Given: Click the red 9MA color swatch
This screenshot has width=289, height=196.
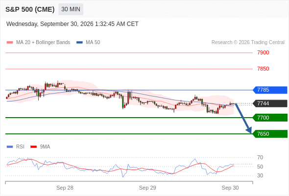Looking at the screenshot, I should [x=33, y=147].
